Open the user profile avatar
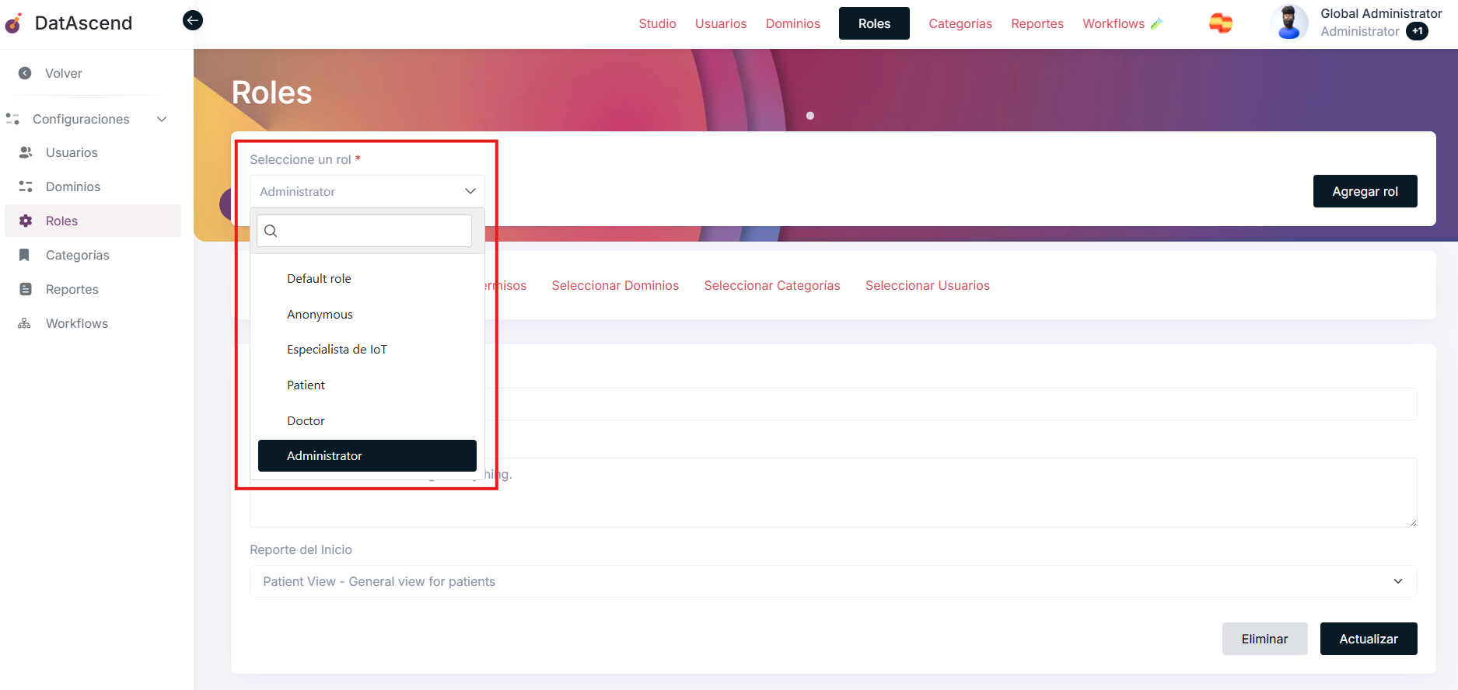Screen dimensions: 1458x690 1288,23
